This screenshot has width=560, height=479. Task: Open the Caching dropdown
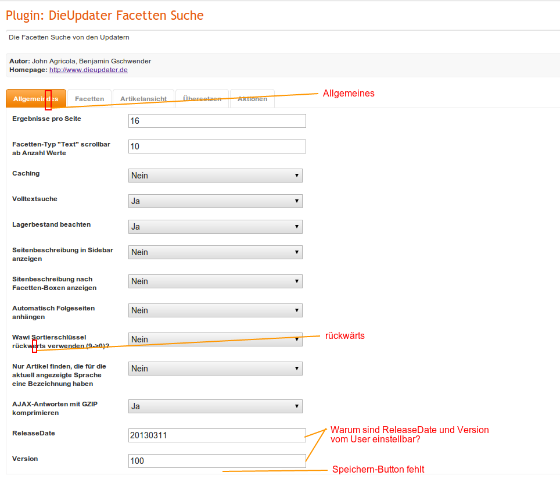tap(216, 176)
